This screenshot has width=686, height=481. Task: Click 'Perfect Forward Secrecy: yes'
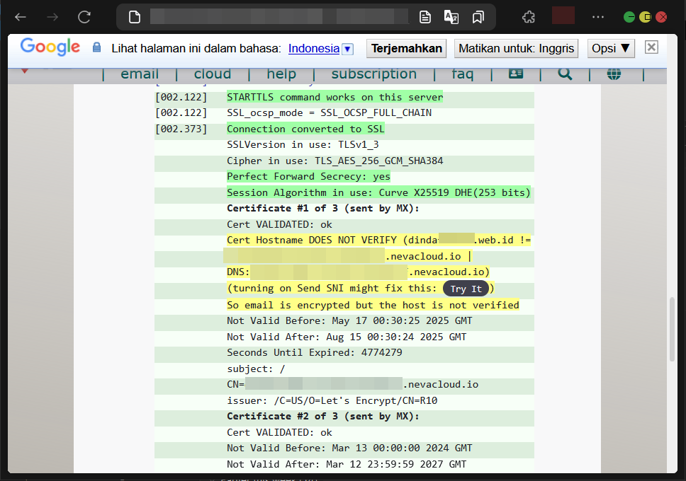pyautogui.click(x=308, y=177)
